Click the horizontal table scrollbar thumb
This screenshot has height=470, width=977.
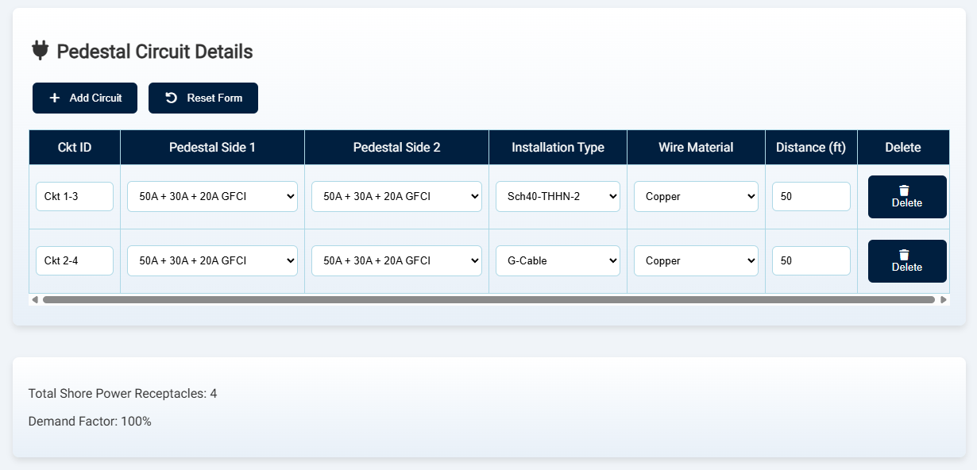tap(488, 300)
